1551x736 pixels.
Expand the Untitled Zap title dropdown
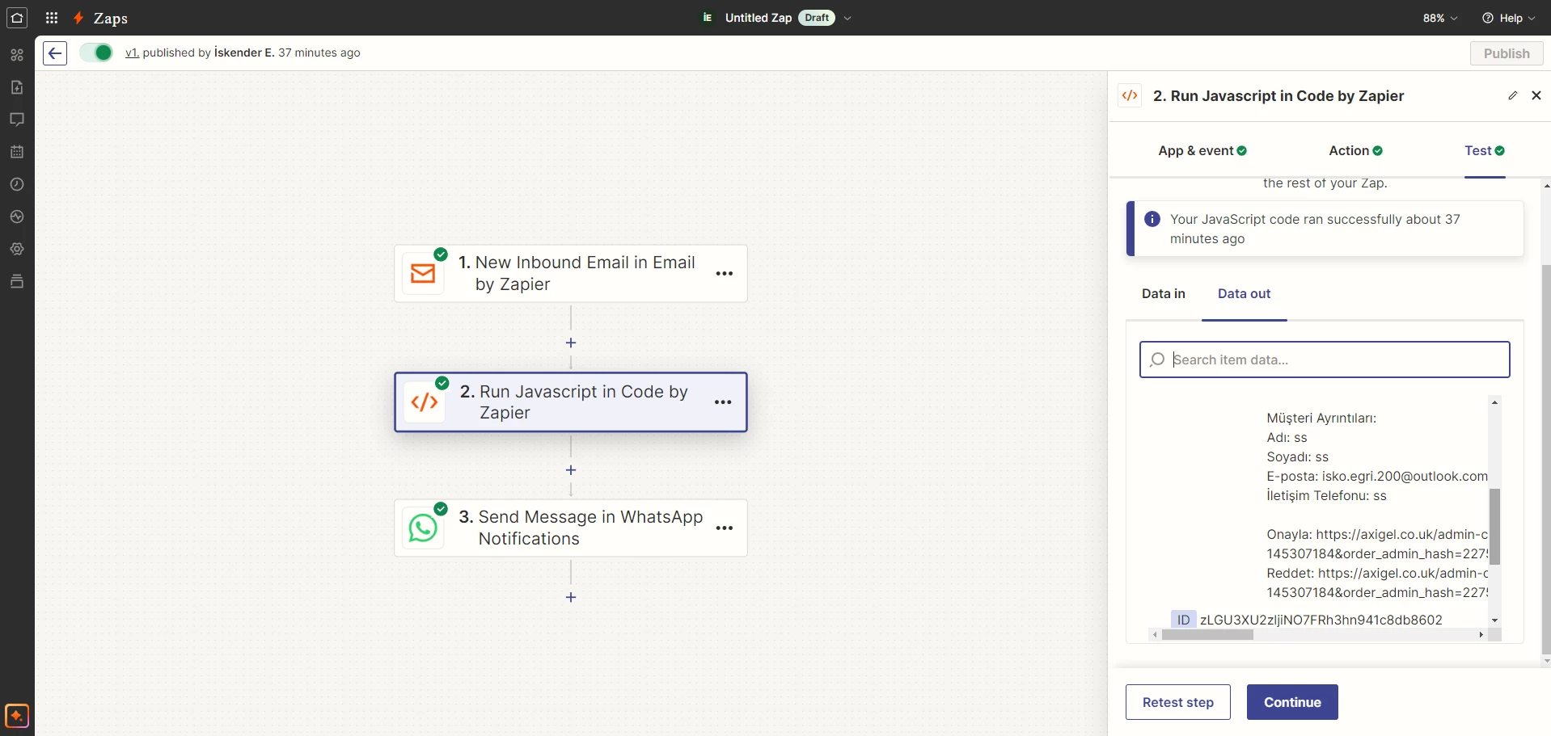(x=847, y=18)
